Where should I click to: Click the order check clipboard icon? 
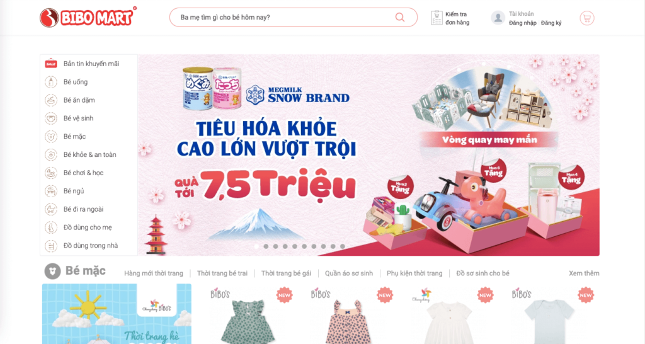437,18
